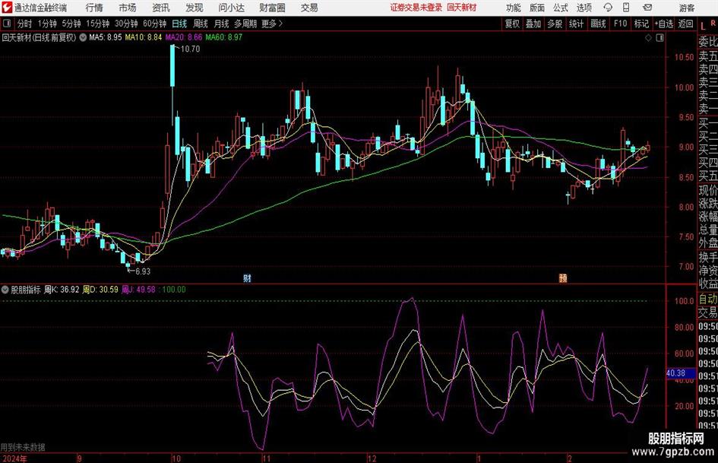Click the red 回天新材 stock name link
Image resolution: width=718 pixels, height=463 pixels.
click(x=462, y=8)
